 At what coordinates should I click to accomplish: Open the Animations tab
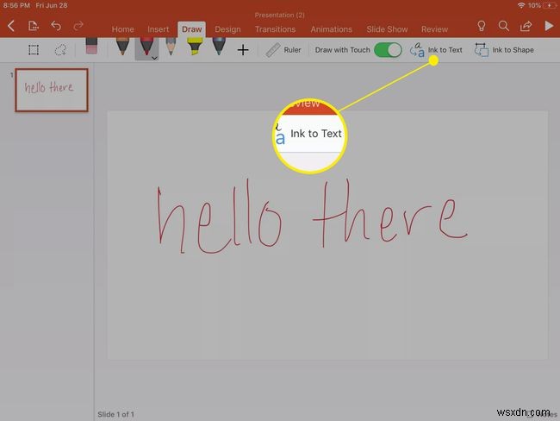click(331, 29)
